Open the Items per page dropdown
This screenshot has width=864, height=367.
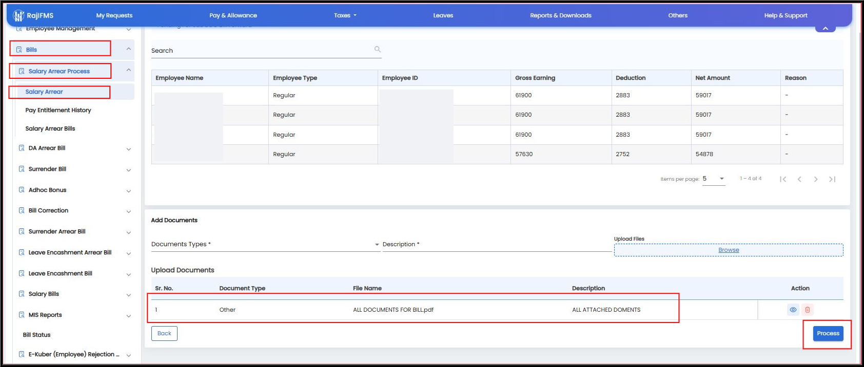[714, 179]
